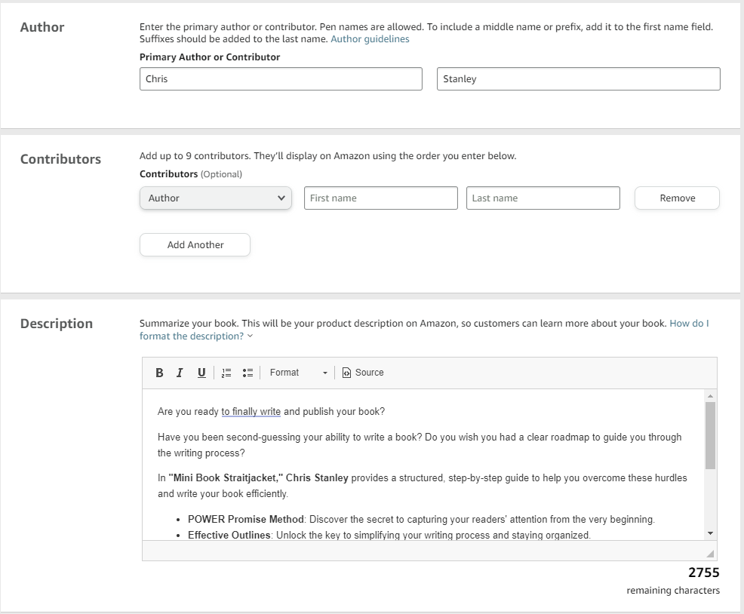Open the Author guidelines link

(x=370, y=39)
